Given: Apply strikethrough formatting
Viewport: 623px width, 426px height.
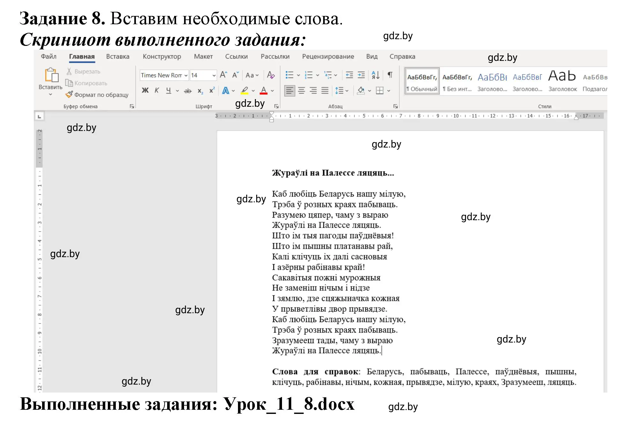Looking at the screenshot, I should (x=188, y=91).
